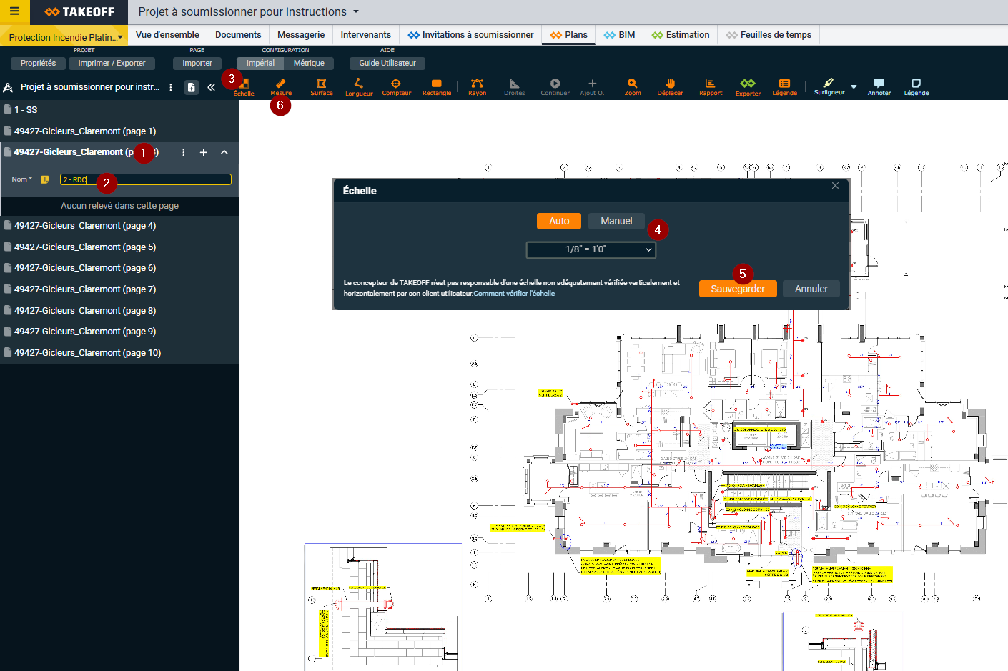Open the Rapport tool
Screen dimensions: 1008x671
(x=711, y=86)
